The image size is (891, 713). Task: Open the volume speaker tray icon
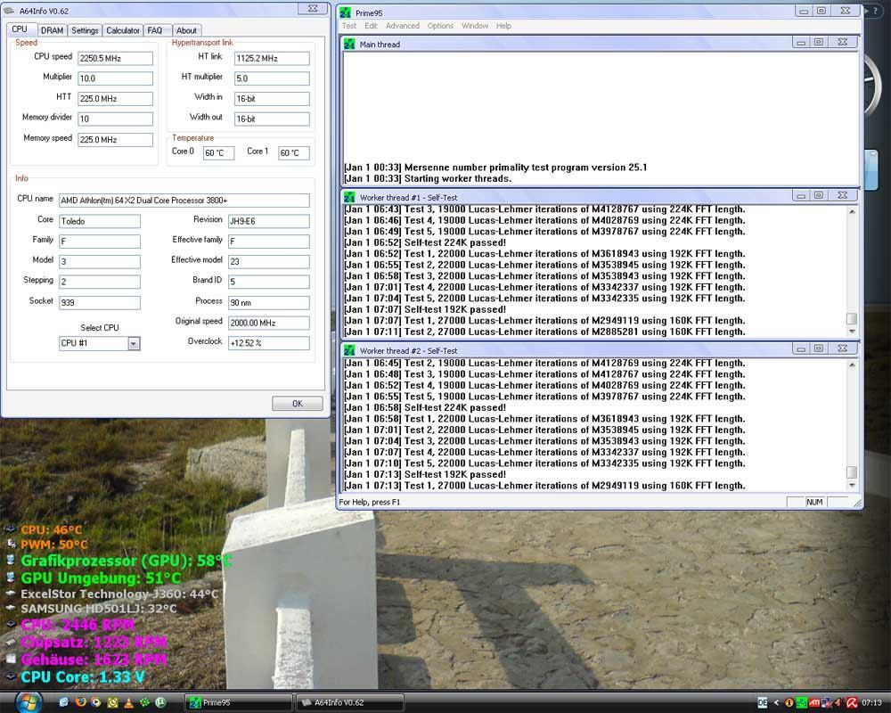point(838,703)
